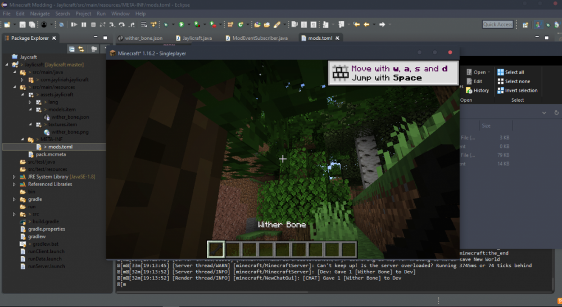This screenshot has width=562, height=307.
Task: Minimize the Package Explorer view panel
Action: point(96,37)
